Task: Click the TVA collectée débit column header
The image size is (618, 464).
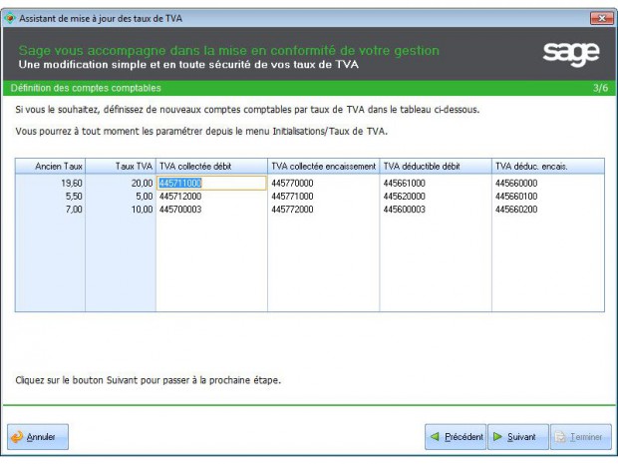Action: [x=211, y=166]
